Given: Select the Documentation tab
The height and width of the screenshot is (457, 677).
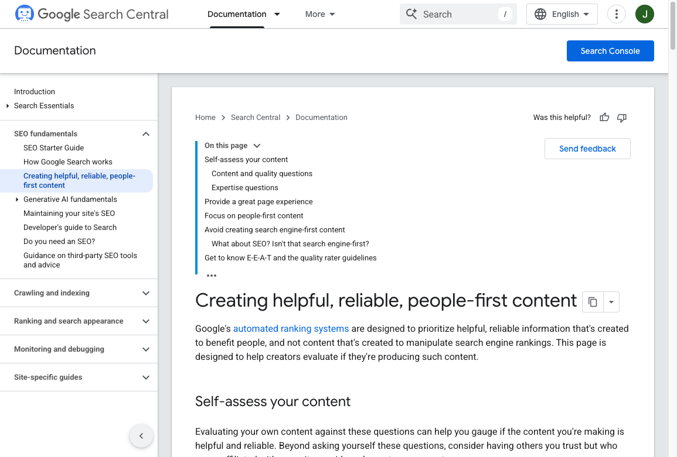Looking at the screenshot, I should click(x=237, y=14).
